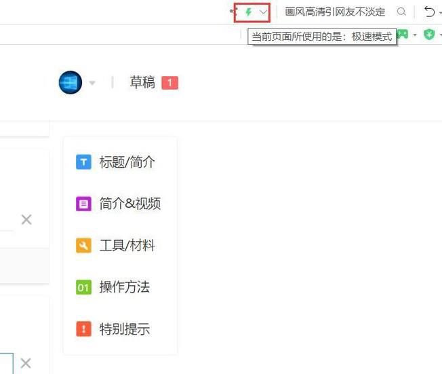The image size is (442, 374).
Task: Click the green lightning speed-mode icon
Action: (248, 12)
